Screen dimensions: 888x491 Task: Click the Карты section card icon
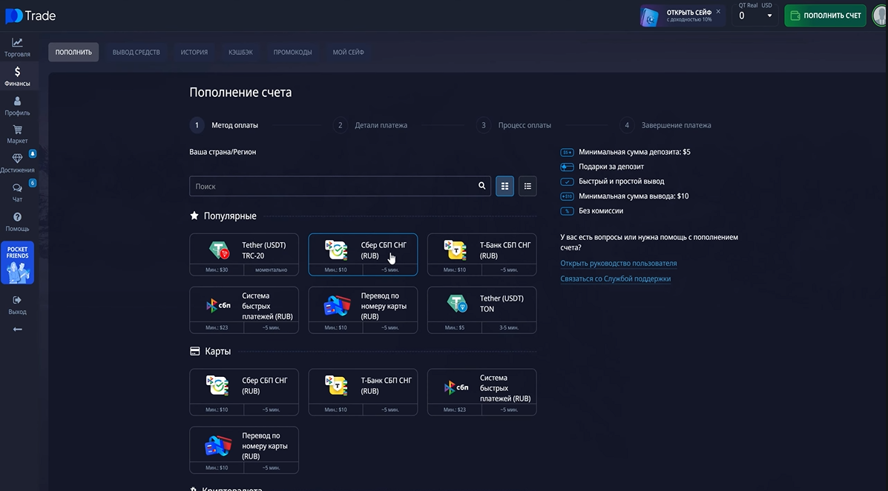pos(195,351)
